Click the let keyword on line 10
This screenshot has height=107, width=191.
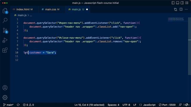pyautogui.click(x=26, y=53)
